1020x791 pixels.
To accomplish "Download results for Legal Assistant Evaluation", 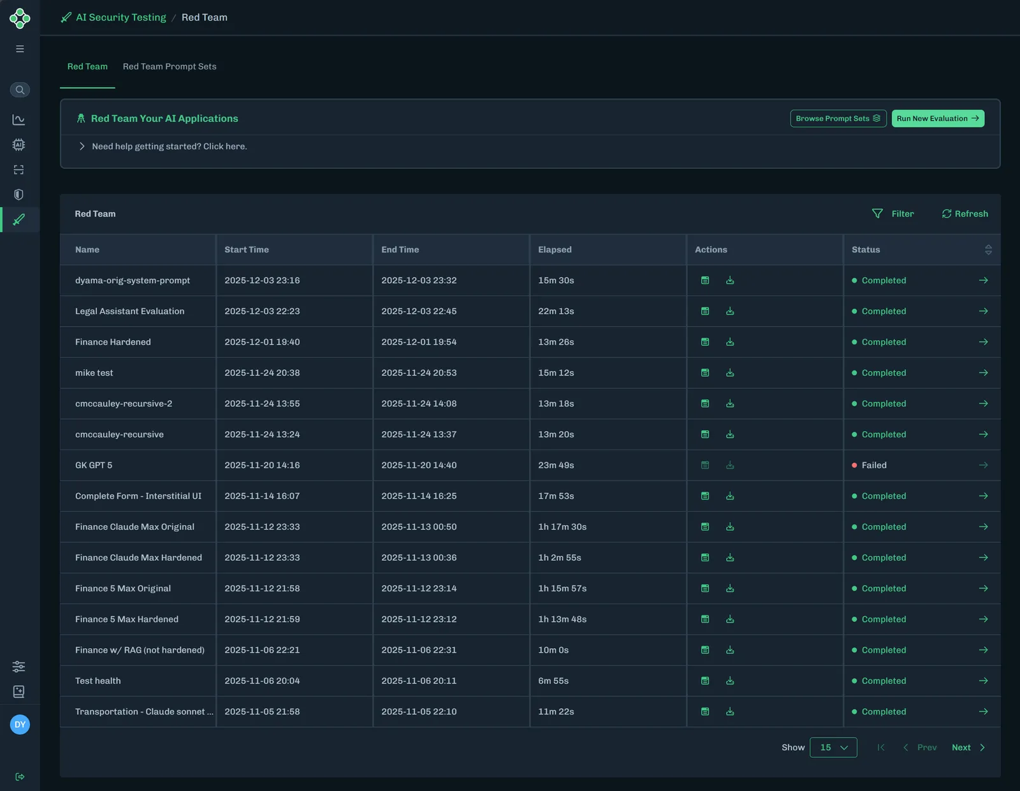I will (x=730, y=311).
